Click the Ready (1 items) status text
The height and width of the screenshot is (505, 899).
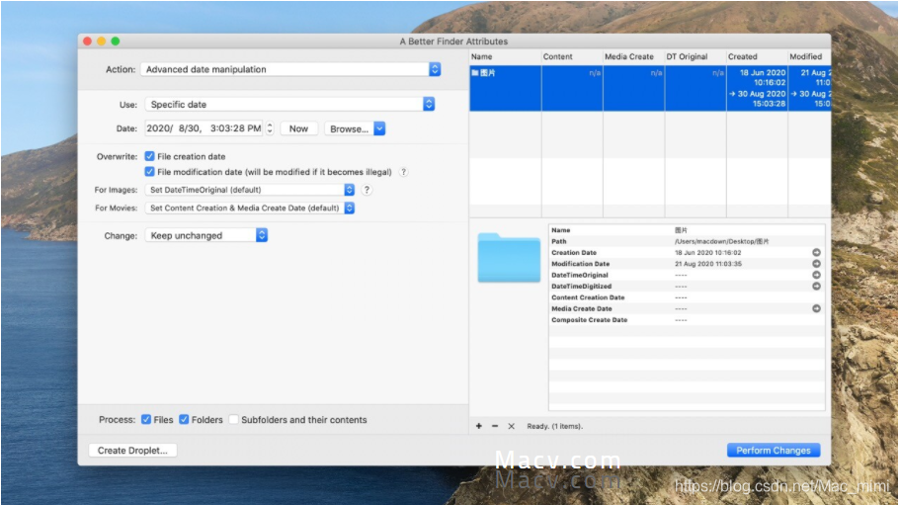(554, 426)
